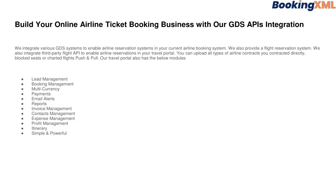Click the bullet dot beside Lead Management

[x=22, y=79]
